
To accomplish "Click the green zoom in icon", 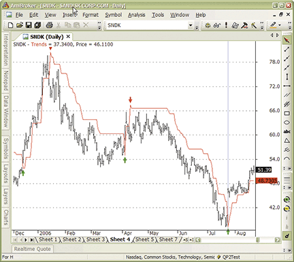I will click(x=287, y=199).
